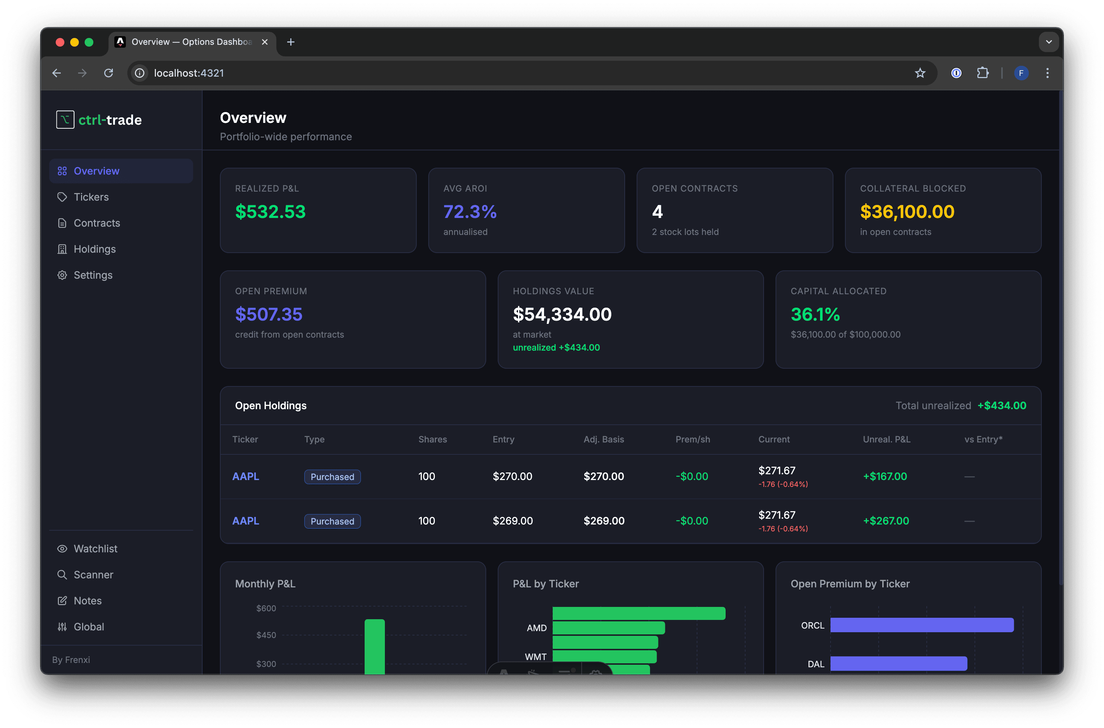
Task: Select the Scanner magnifying-glass icon
Action: tap(62, 574)
